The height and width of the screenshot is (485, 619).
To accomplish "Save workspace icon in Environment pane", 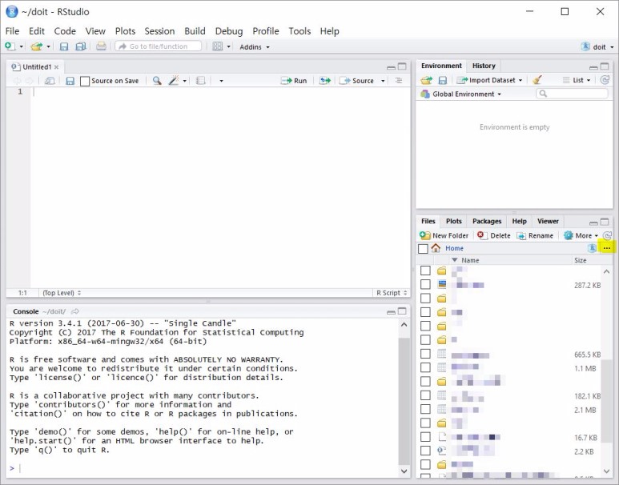I will tap(443, 81).
